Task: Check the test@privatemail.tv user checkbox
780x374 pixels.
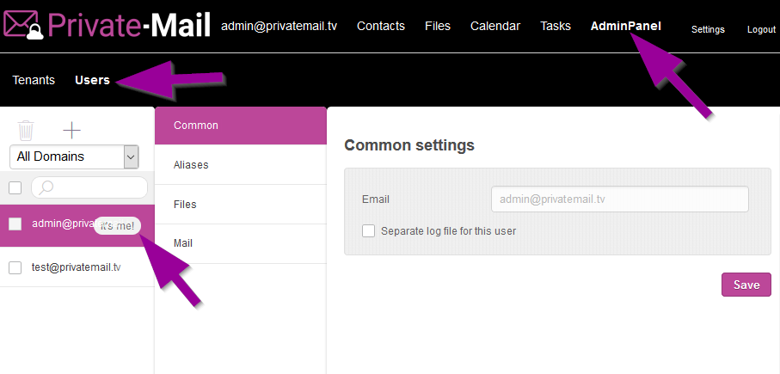Action: 15,267
